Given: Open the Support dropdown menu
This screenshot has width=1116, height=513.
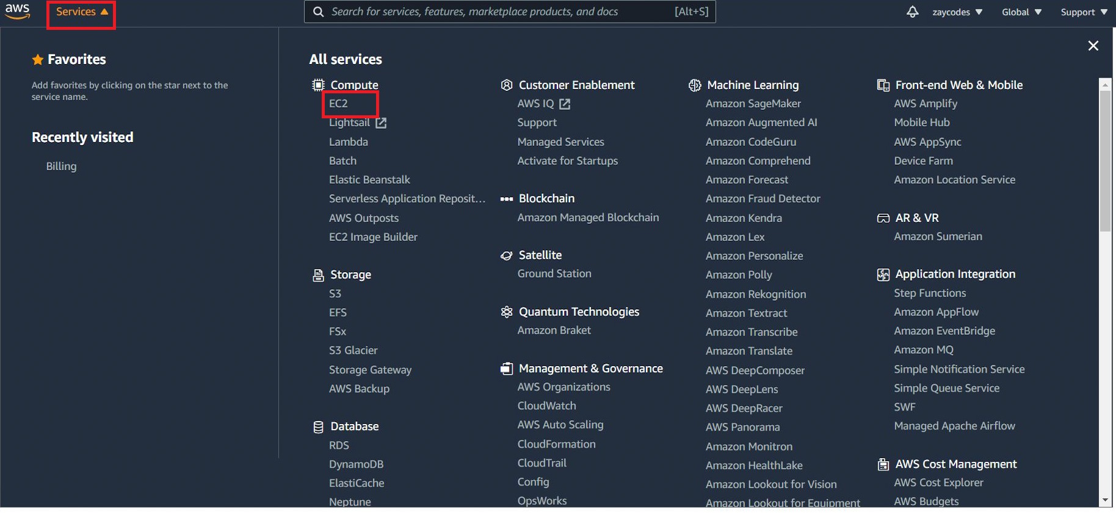Looking at the screenshot, I should [1084, 12].
